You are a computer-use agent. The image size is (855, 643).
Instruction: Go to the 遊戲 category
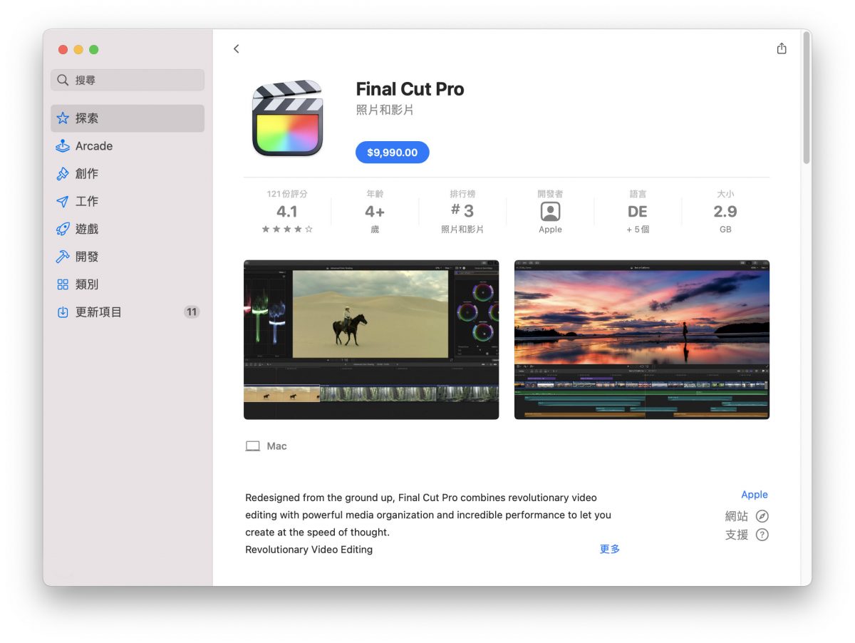128,229
